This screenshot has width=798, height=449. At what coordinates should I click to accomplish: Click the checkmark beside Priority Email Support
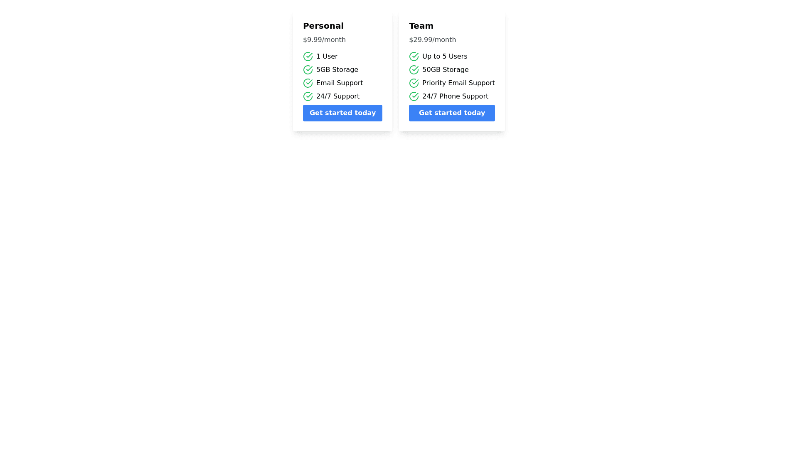(x=414, y=83)
